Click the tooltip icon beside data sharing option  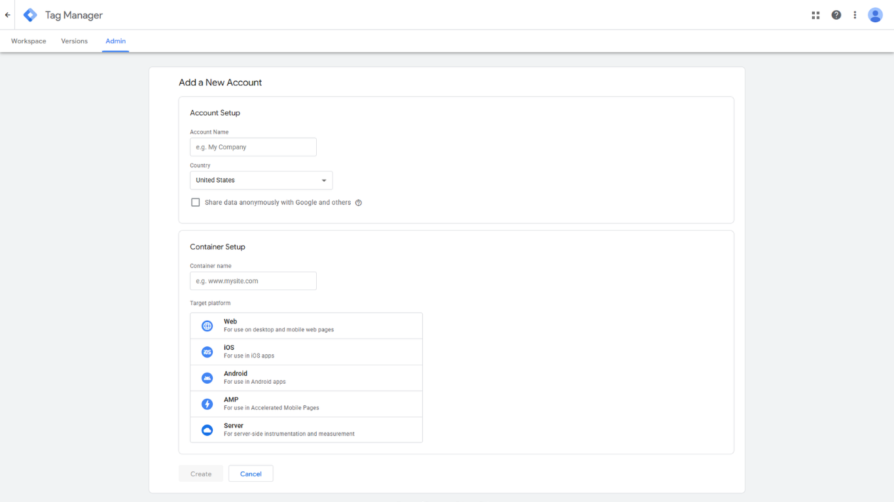[358, 203]
